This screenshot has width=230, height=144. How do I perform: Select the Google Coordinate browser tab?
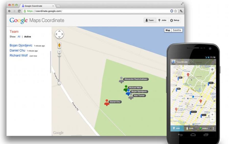pyautogui.click(x=37, y=6)
